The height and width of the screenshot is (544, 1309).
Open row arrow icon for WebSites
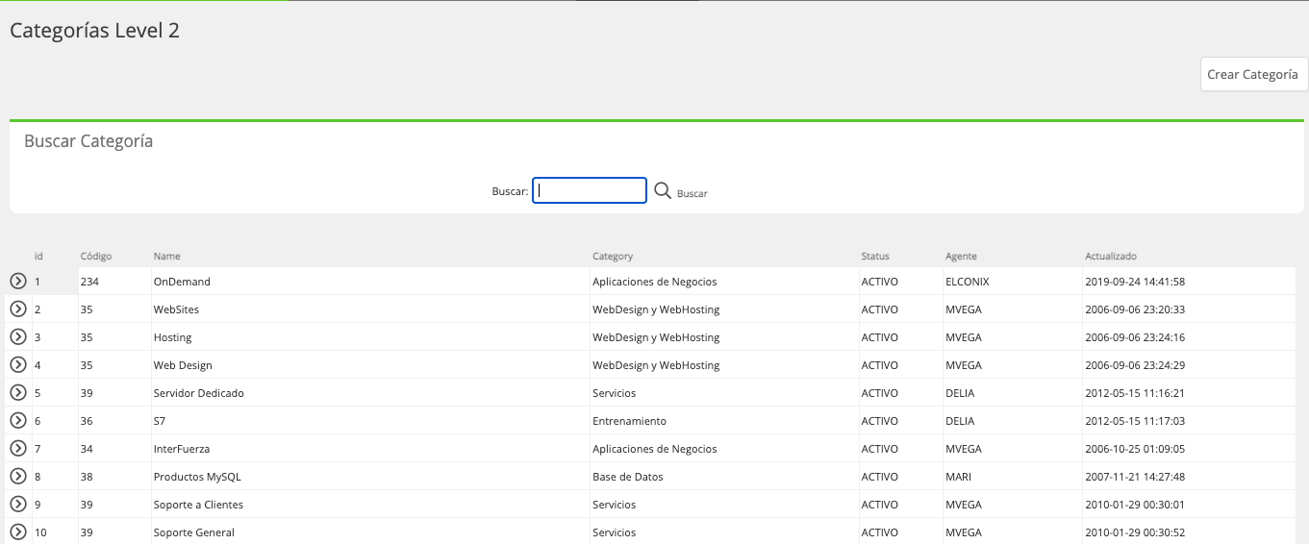(17, 309)
